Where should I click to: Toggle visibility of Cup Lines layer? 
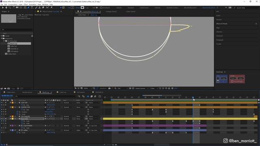[2, 119]
